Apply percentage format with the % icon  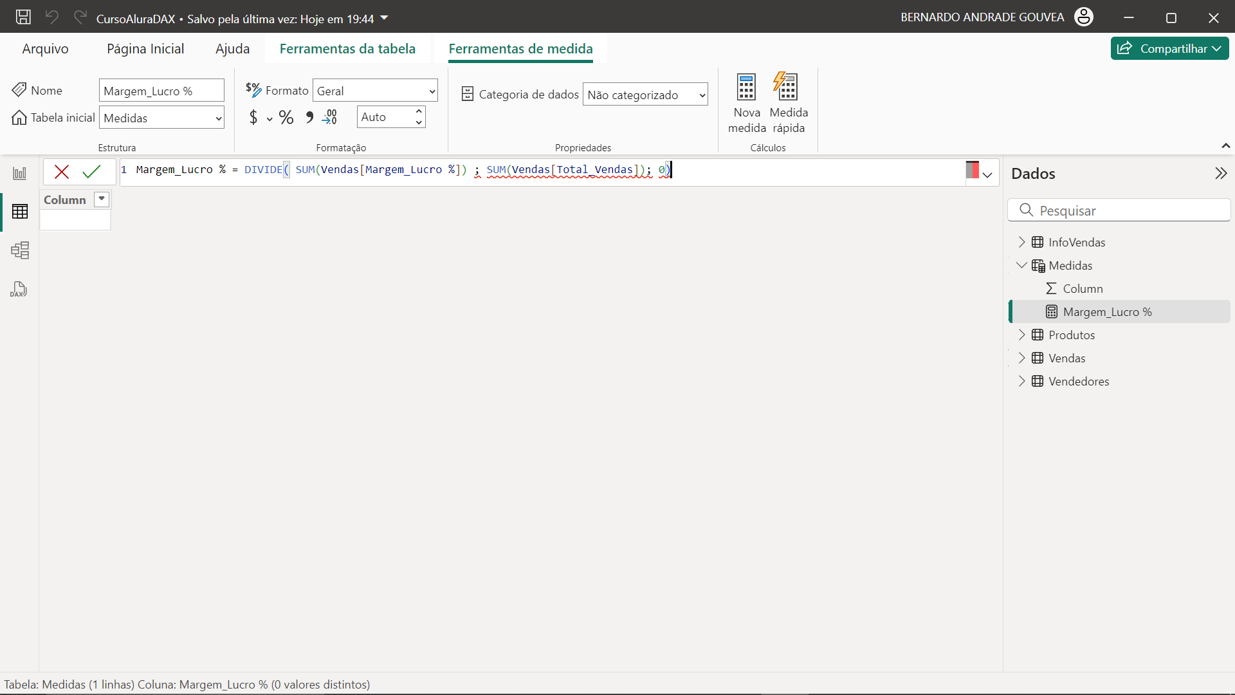click(x=286, y=117)
